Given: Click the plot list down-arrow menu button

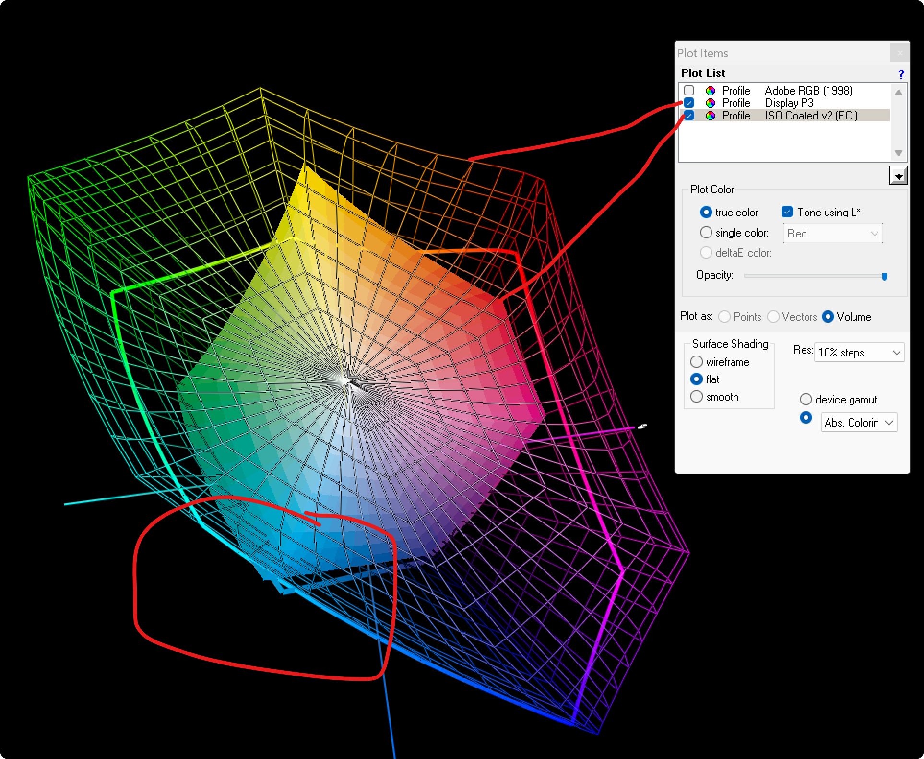Looking at the screenshot, I should pyautogui.click(x=898, y=176).
